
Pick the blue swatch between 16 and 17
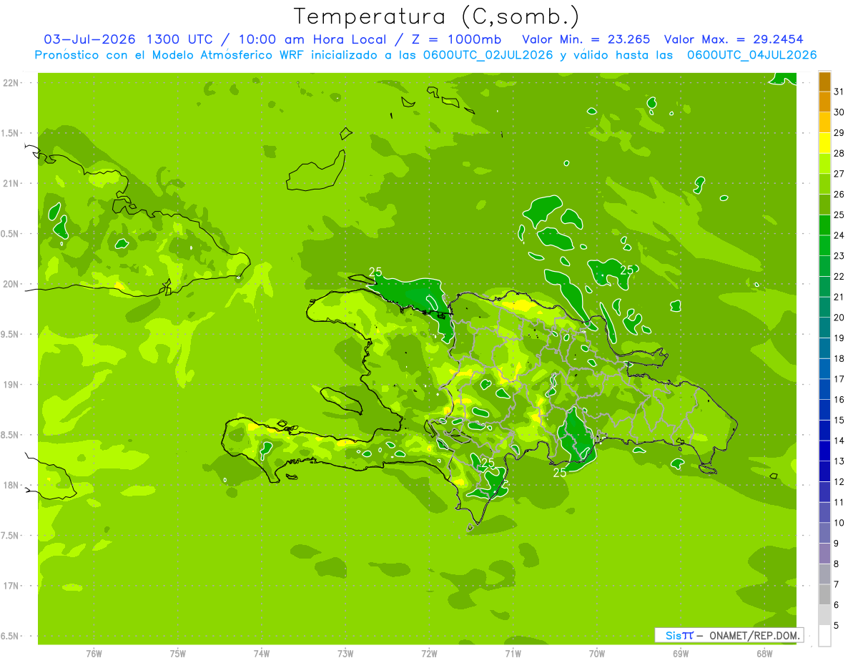824,389
